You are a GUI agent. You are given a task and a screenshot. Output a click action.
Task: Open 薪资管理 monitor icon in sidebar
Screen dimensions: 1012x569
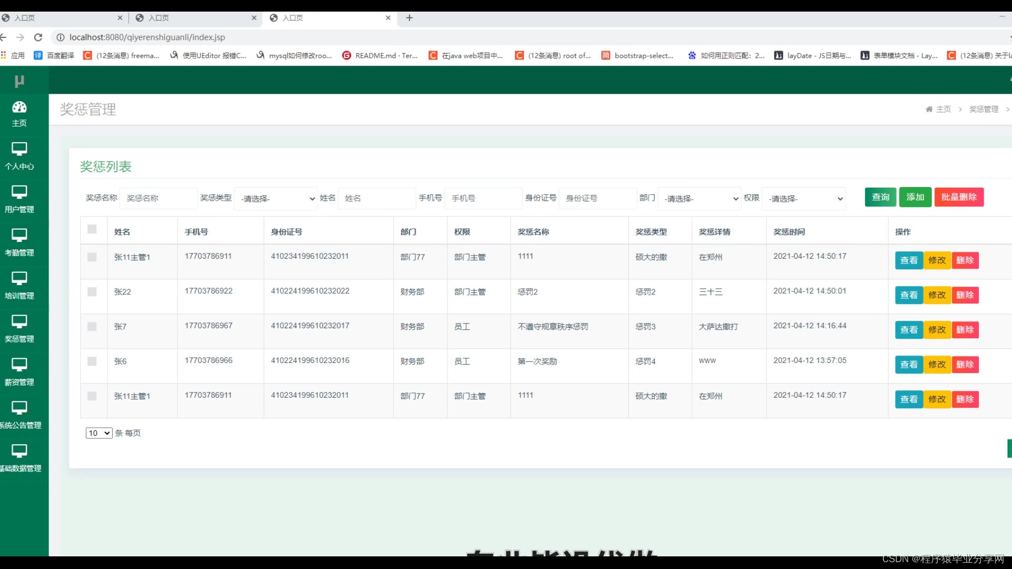(x=20, y=365)
